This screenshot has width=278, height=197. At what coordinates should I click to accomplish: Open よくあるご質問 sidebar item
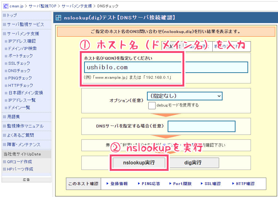(x=21, y=135)
